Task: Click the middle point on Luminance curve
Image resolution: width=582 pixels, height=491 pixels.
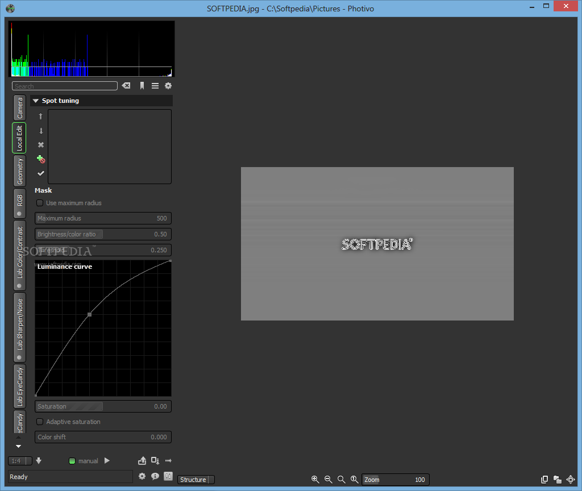Action: click(89, 314)
